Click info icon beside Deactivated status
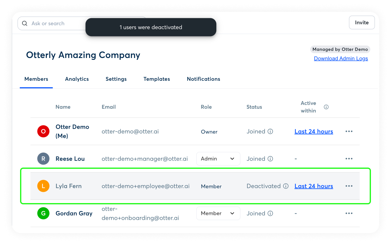 286,186
